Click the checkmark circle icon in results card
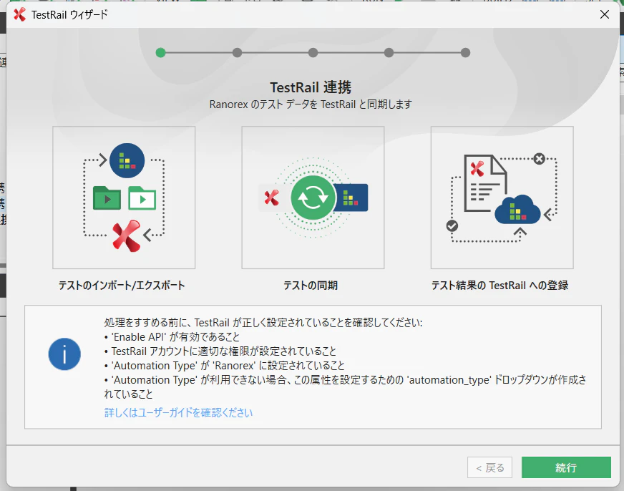The height and width of the screenshot is (491, 624). [x=452, y=226]
